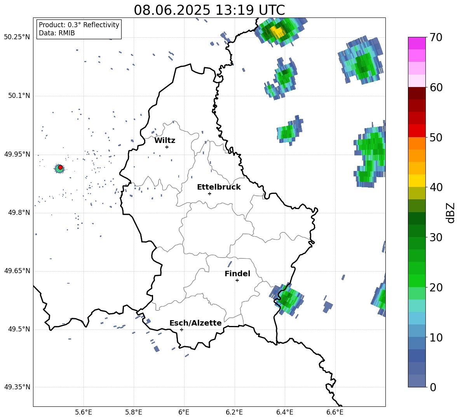The height and width of the screenshot is (420, 460).
Task: Click the 6°E longitude label
Action: (184, 412)
